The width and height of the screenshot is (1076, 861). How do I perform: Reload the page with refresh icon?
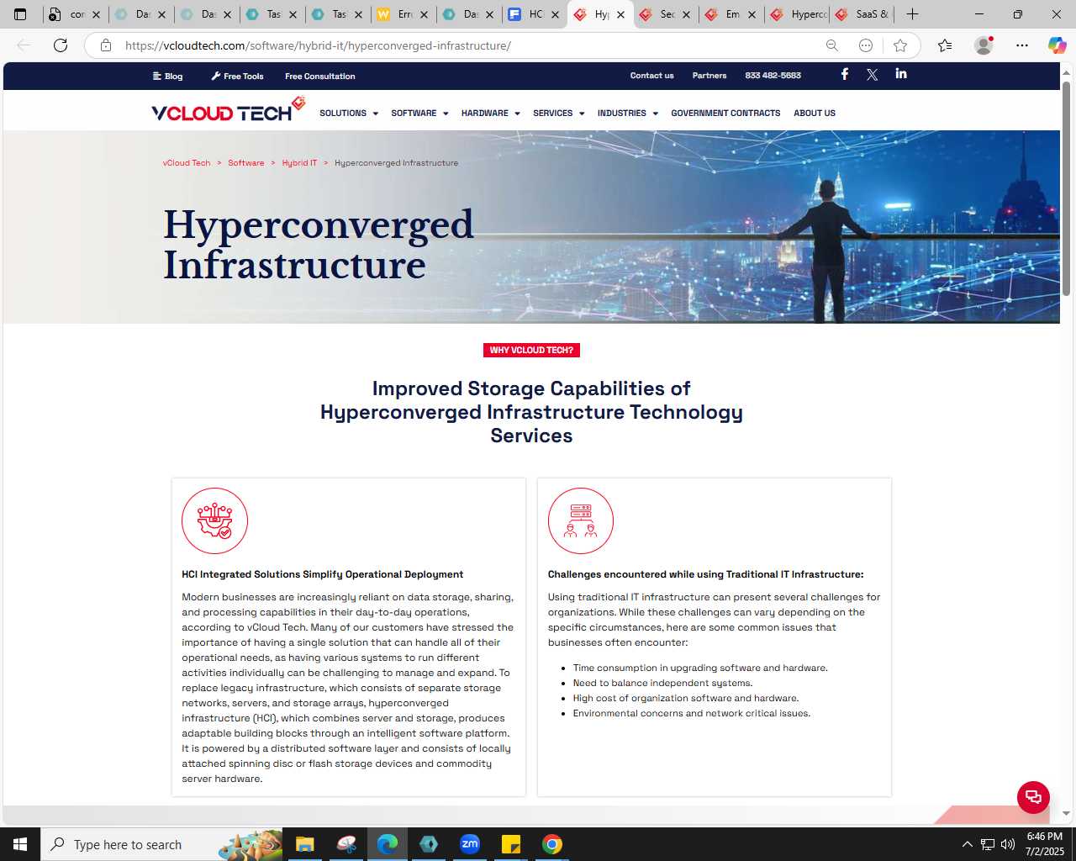[x=61, y=45]
